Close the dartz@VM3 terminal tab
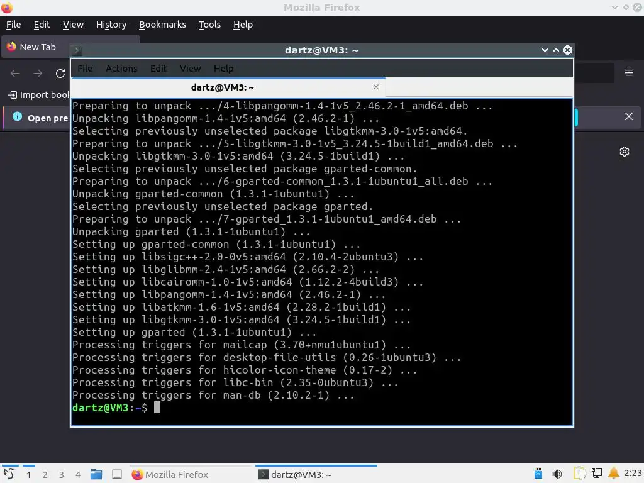The height and width of the screenshot is (483, 644). 376,87
